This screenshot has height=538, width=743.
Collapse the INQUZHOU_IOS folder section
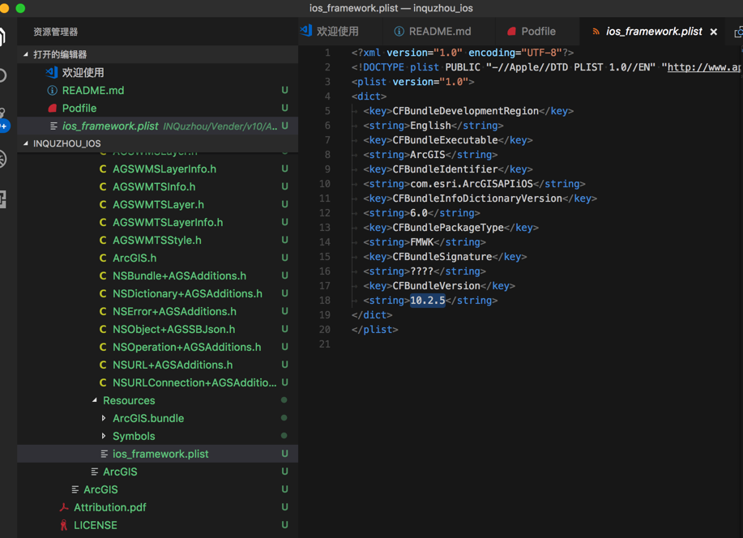(x=27, y=143)
